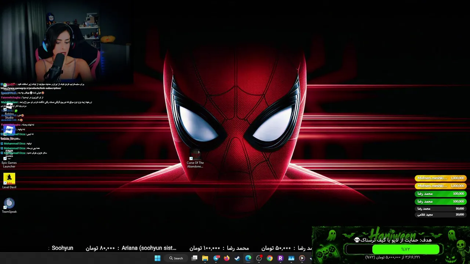This screenshot has width=470, height=264.
Task: Click the محمد رضا 50,000 donation entry
Action: point(441,209)
